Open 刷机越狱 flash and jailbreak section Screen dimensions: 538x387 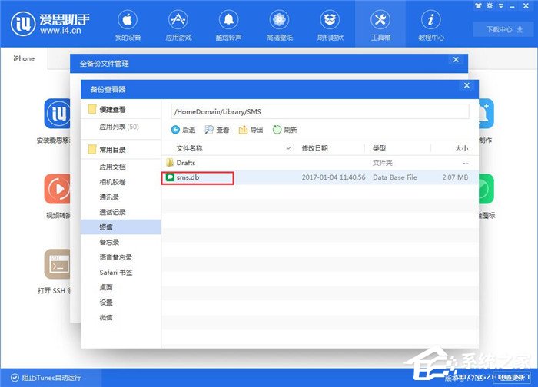(x=330, y=25)
